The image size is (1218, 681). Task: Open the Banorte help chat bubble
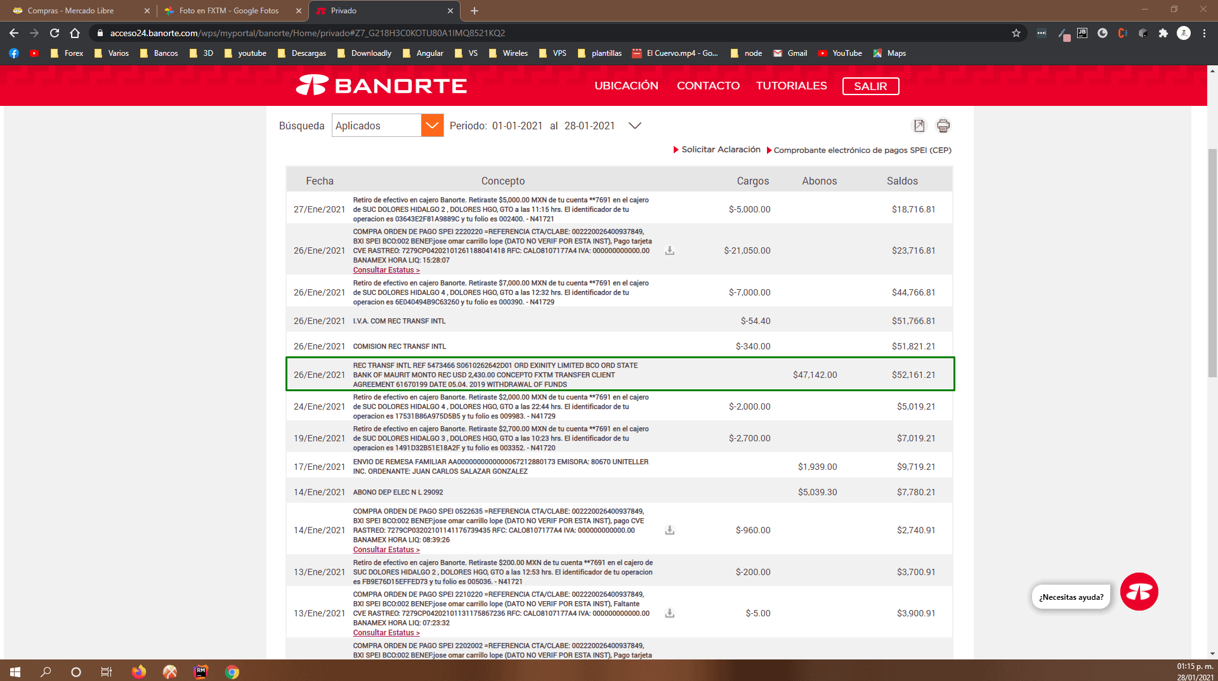coord(1139,592)
